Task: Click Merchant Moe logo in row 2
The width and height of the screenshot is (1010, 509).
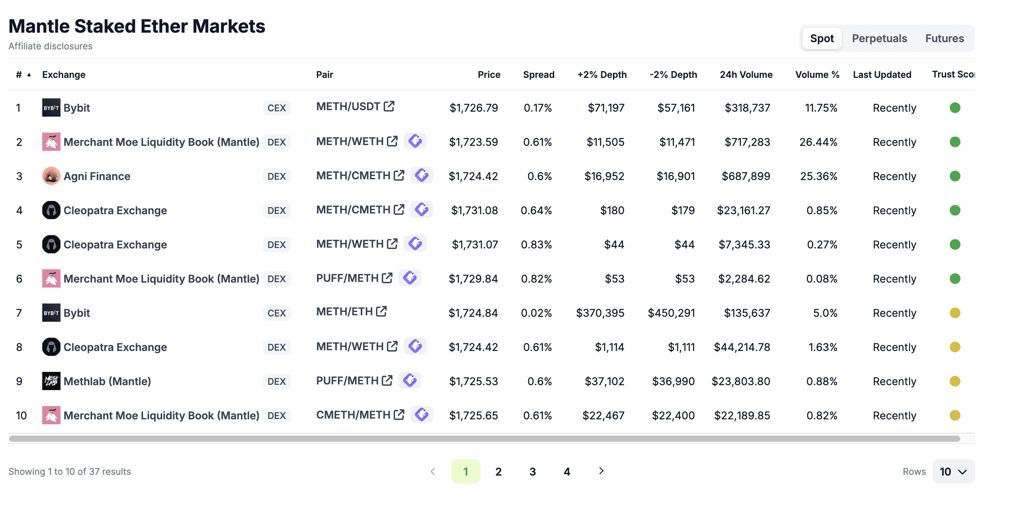Action: 51,142
